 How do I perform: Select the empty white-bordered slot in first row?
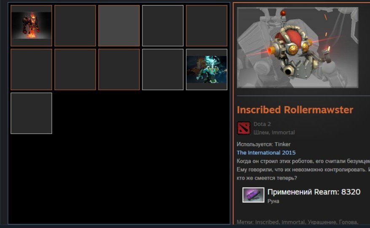tap(163, 25)
